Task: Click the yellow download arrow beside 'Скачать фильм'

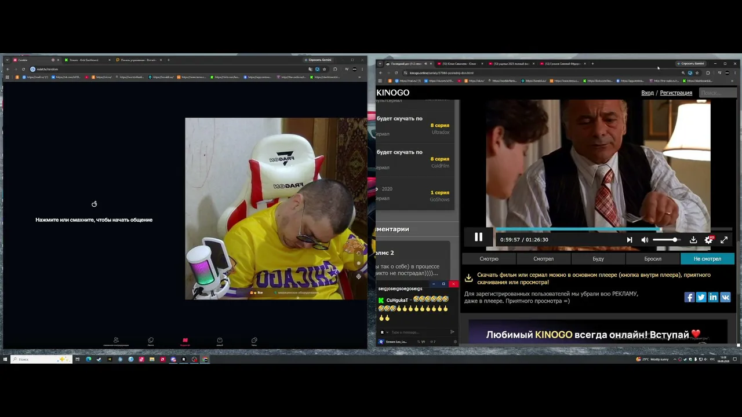Action: (x=468, y=278)
